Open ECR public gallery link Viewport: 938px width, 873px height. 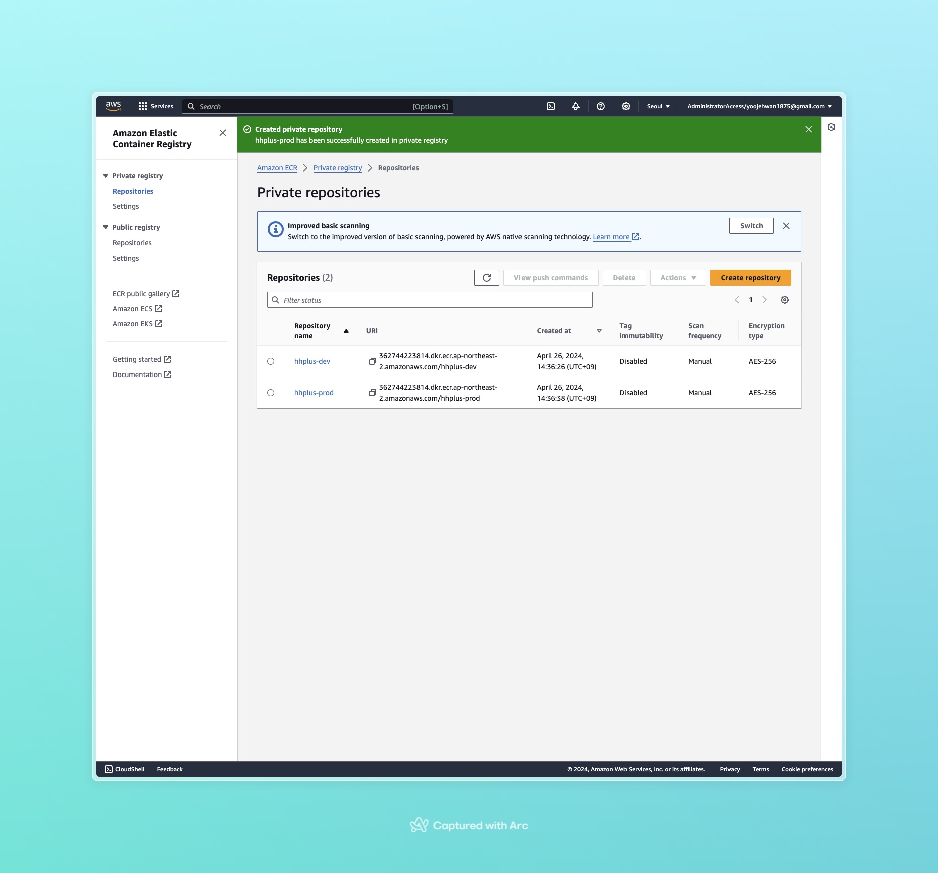[146, 294]
